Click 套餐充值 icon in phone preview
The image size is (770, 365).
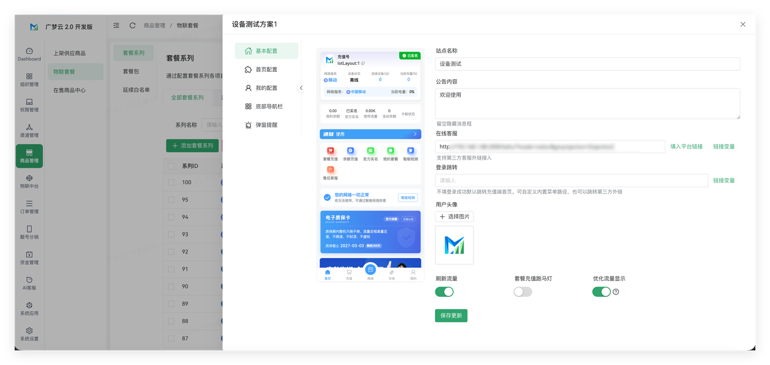[330, 150]
